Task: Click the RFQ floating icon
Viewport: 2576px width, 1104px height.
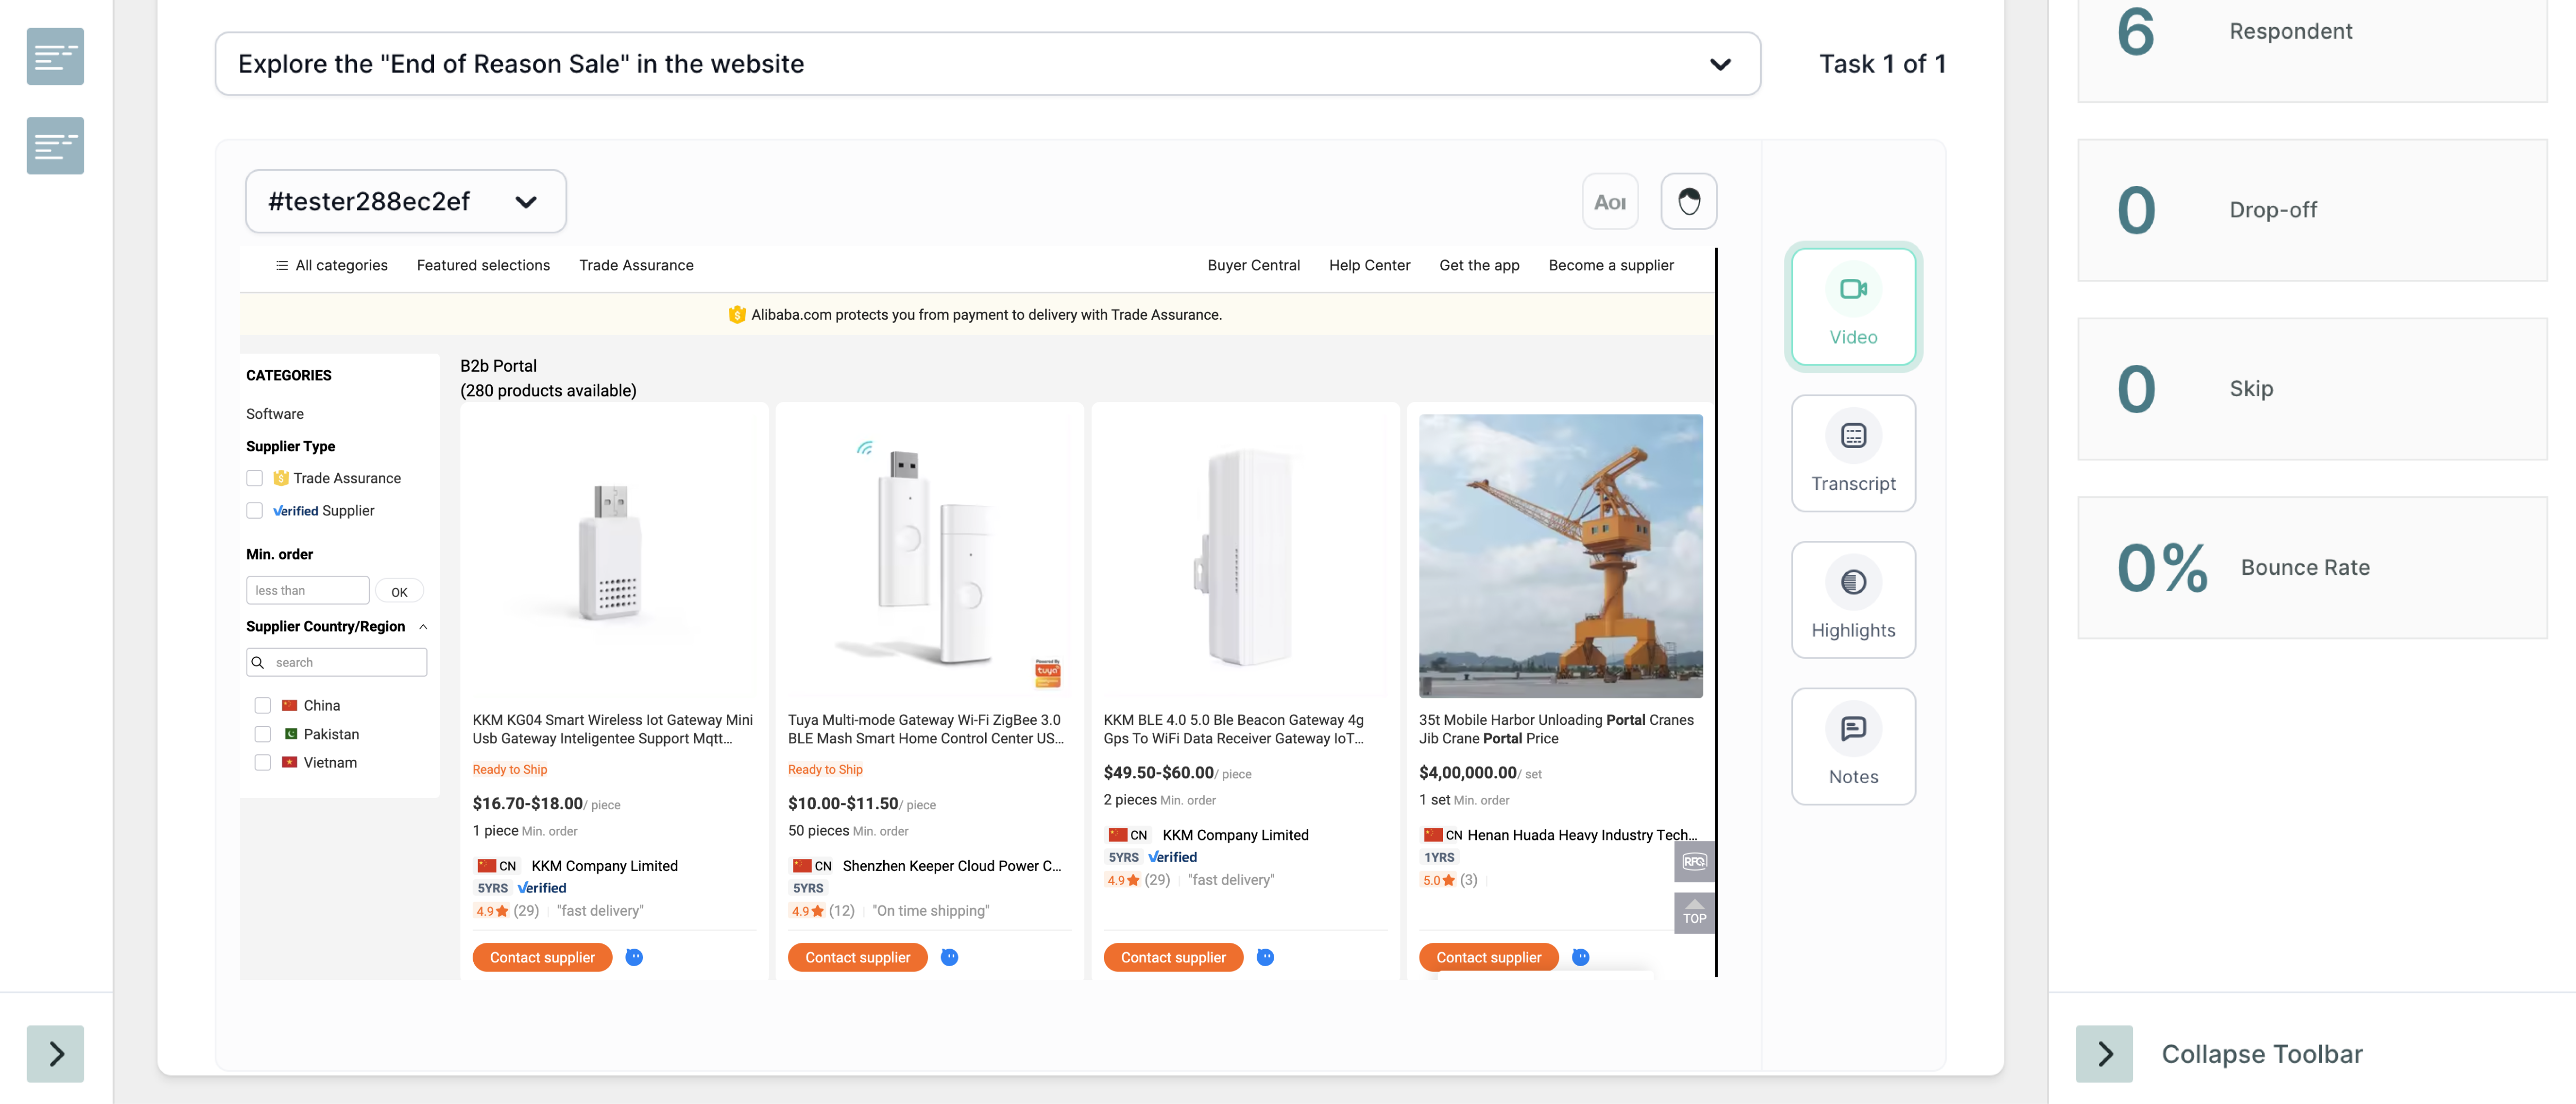Action: (x=1694, y=862)
